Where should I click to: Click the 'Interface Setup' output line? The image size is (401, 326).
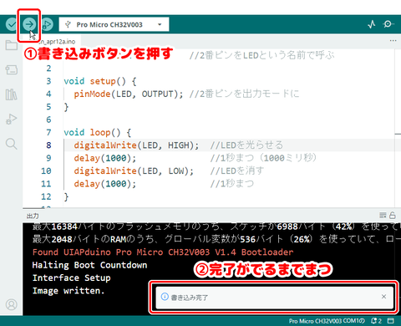click(72, 278)
